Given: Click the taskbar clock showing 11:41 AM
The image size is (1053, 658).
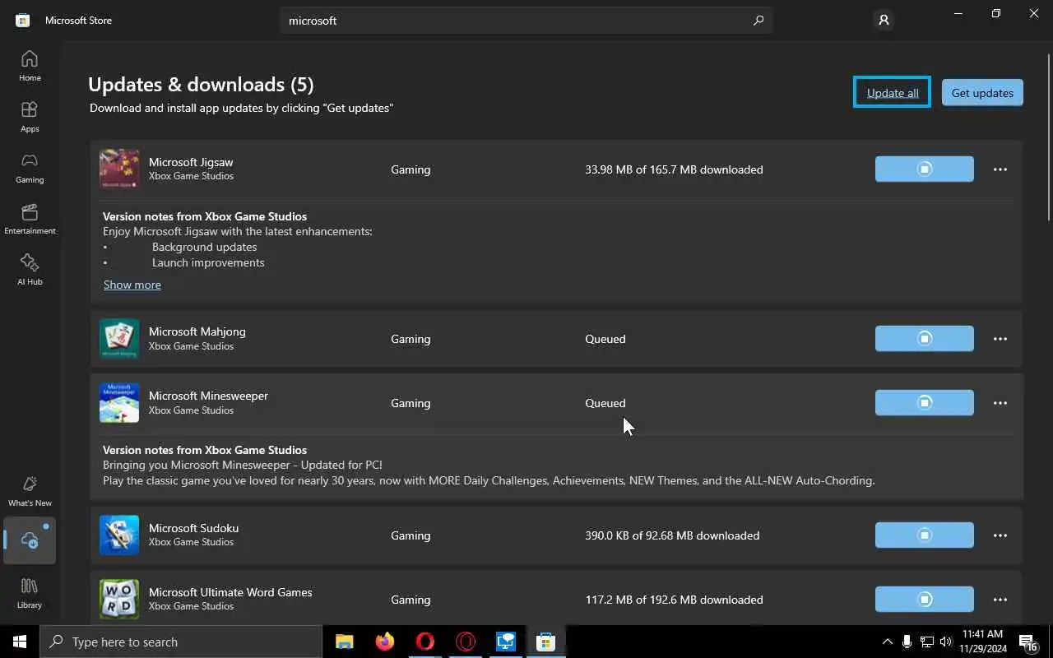Looking at the screenshot, I should coord(982,642).
